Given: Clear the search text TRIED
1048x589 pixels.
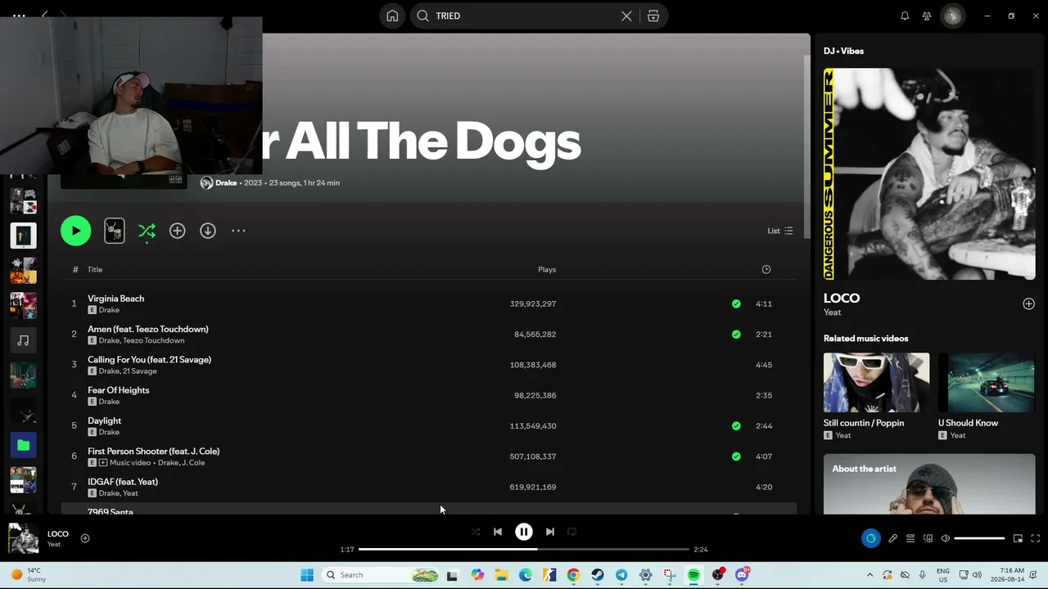Looking at the screenshot, I should click(x=626, y=16).
